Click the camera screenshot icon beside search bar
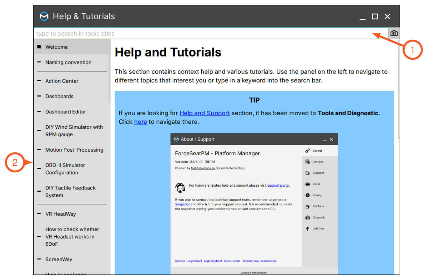This screenshot has width=428, height=280. pyautogui.click(x=394, y=33)
